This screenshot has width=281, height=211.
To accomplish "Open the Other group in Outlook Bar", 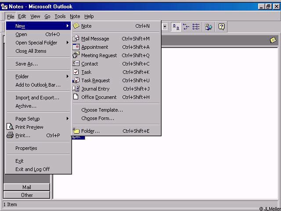I will 26,195.
